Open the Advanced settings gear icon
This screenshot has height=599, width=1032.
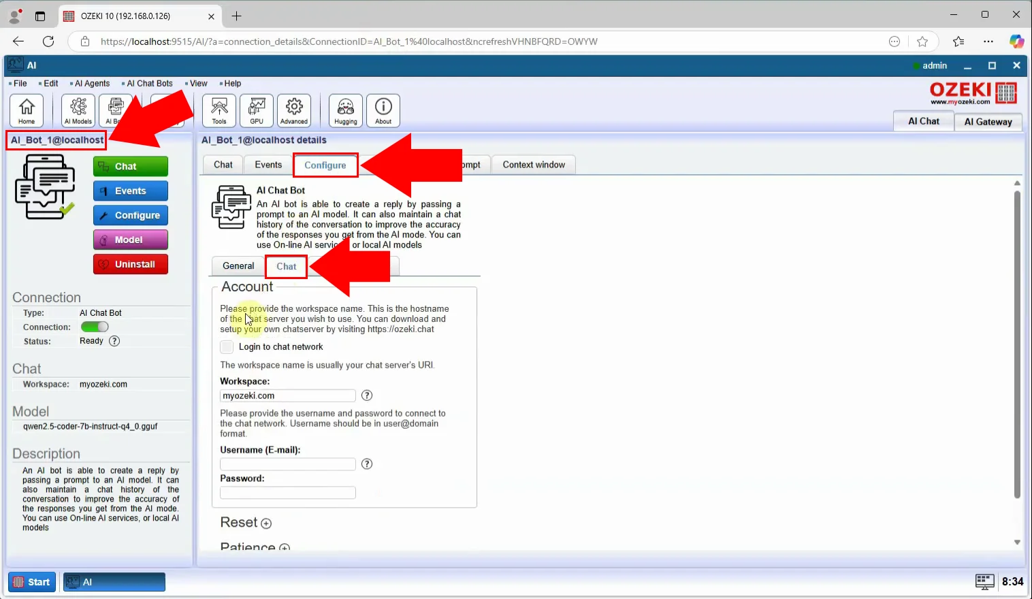[294, 110]
